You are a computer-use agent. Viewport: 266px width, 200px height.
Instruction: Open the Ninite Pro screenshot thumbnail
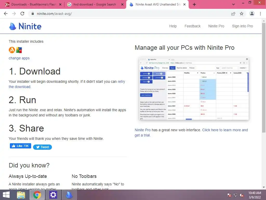click(194, 89)
